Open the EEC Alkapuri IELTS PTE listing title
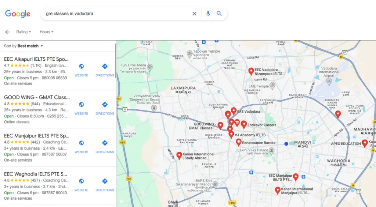 click(36, 59)
